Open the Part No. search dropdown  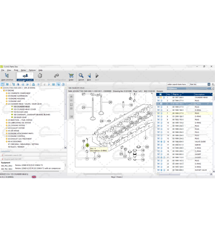209,84
